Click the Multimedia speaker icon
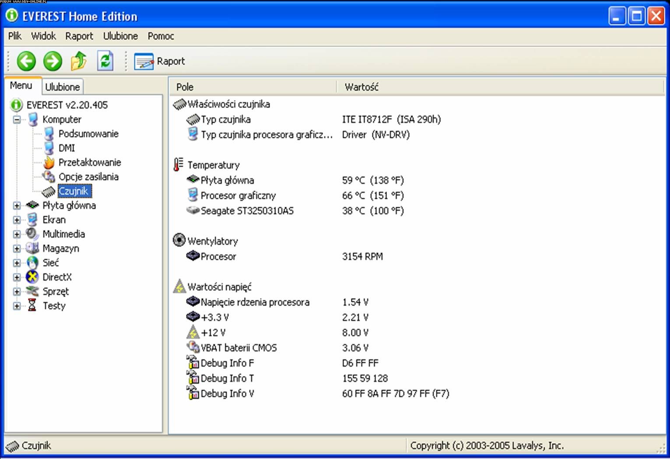Image resolution: width=670 pixels, height=459 pixels. [x=32, y=234]
